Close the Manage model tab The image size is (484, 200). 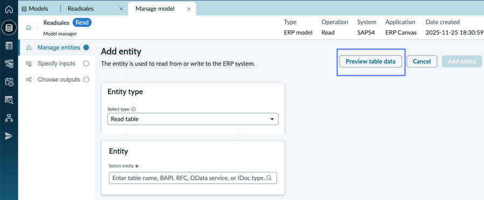pyautogui.click(x=189, y=9)
